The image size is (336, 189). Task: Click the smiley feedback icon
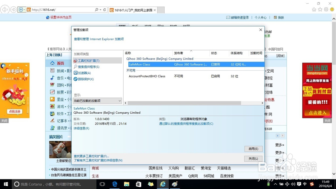pyautogui.click(x=332, y=9)
